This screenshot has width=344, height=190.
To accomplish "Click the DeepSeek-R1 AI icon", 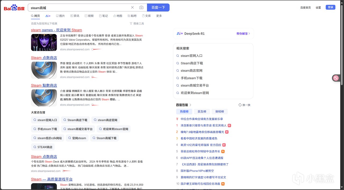I will 180,34.
